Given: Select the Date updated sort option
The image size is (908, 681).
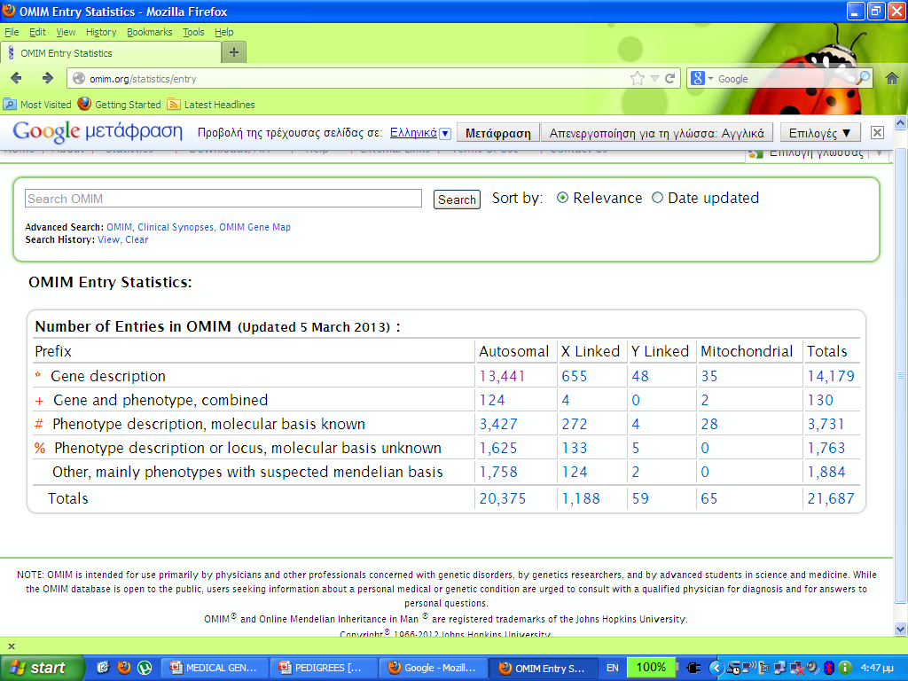Looking at the screenshot, I should coord(657,198).
